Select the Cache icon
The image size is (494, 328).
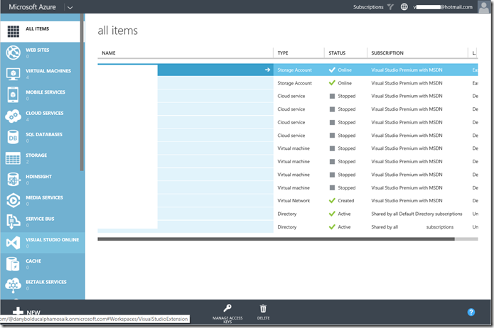point(14,264)
